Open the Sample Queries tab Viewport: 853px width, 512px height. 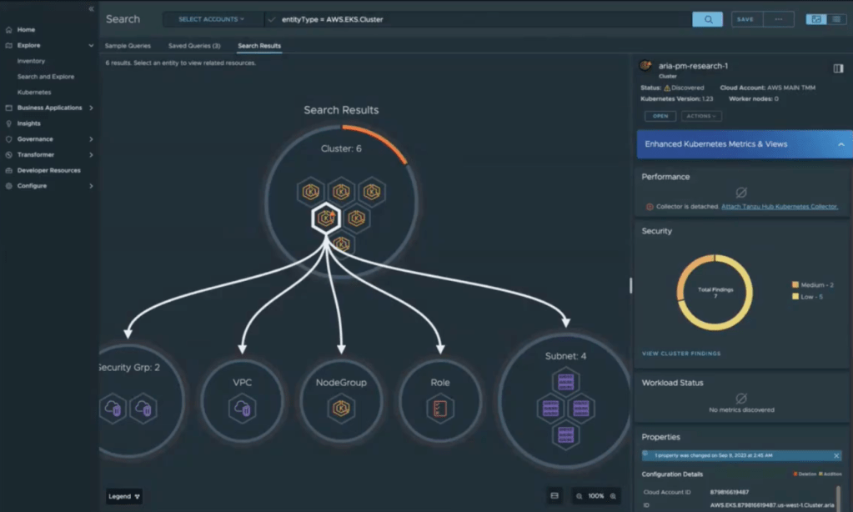(x=128, y=46)
